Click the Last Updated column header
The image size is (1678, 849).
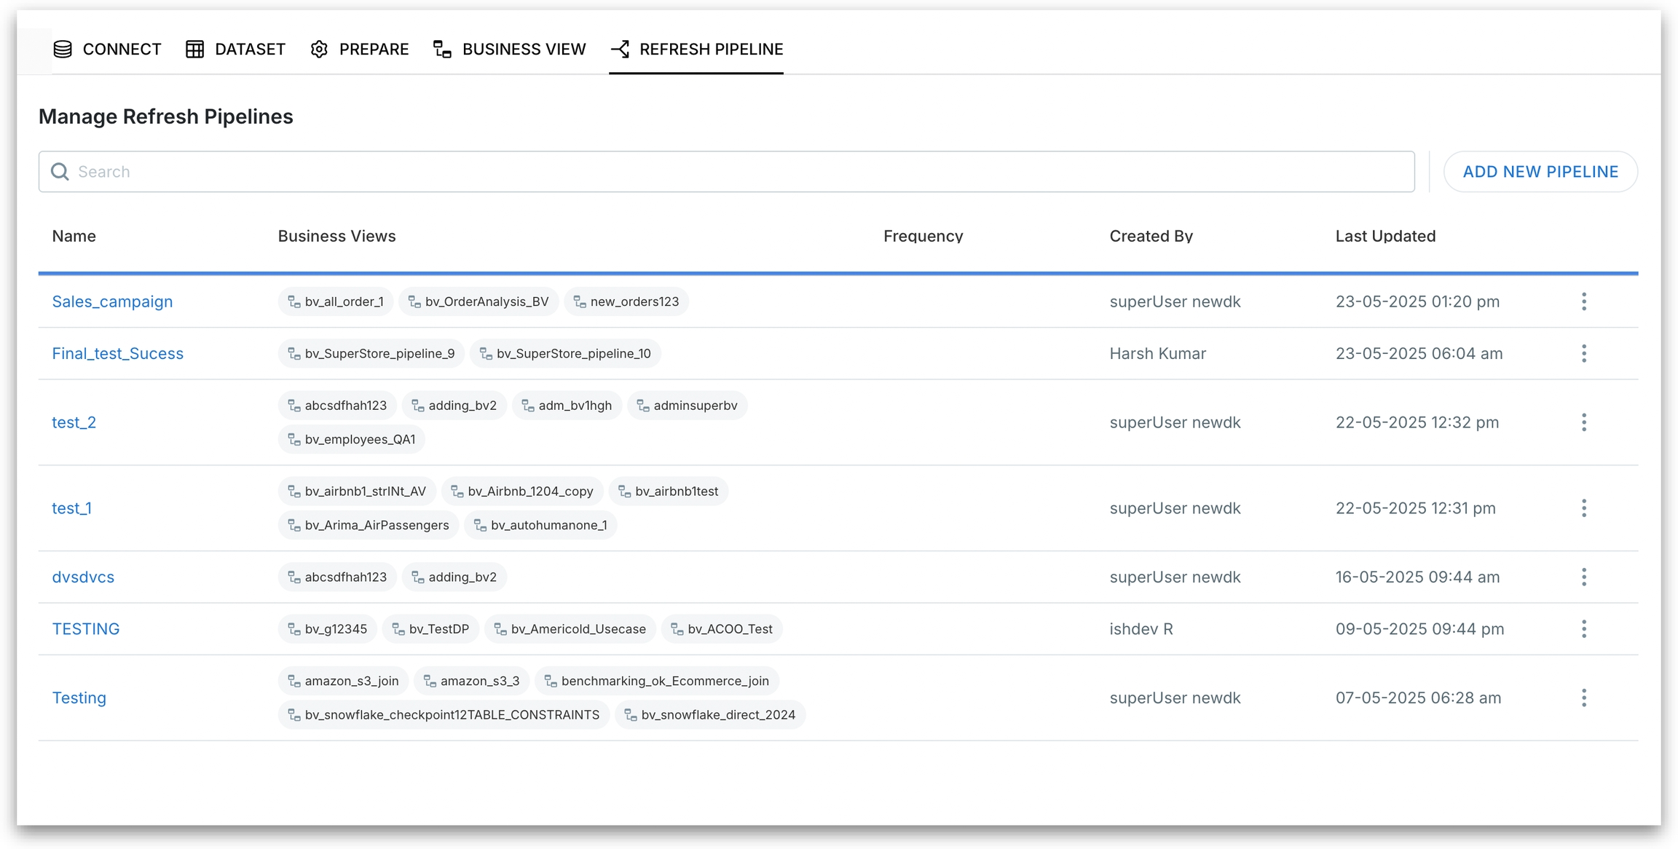point(1384,236)
